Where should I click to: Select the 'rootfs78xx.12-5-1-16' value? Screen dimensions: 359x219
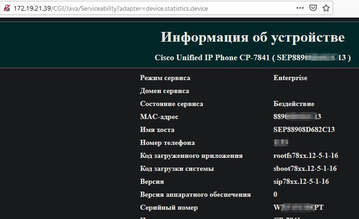pos(306,156)
